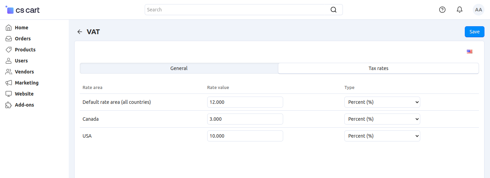Focus the USA rate value field
Screen dimensions: 490x178
(245, 136)
